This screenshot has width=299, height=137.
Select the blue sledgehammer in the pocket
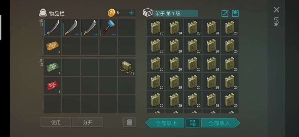(108, 28)
